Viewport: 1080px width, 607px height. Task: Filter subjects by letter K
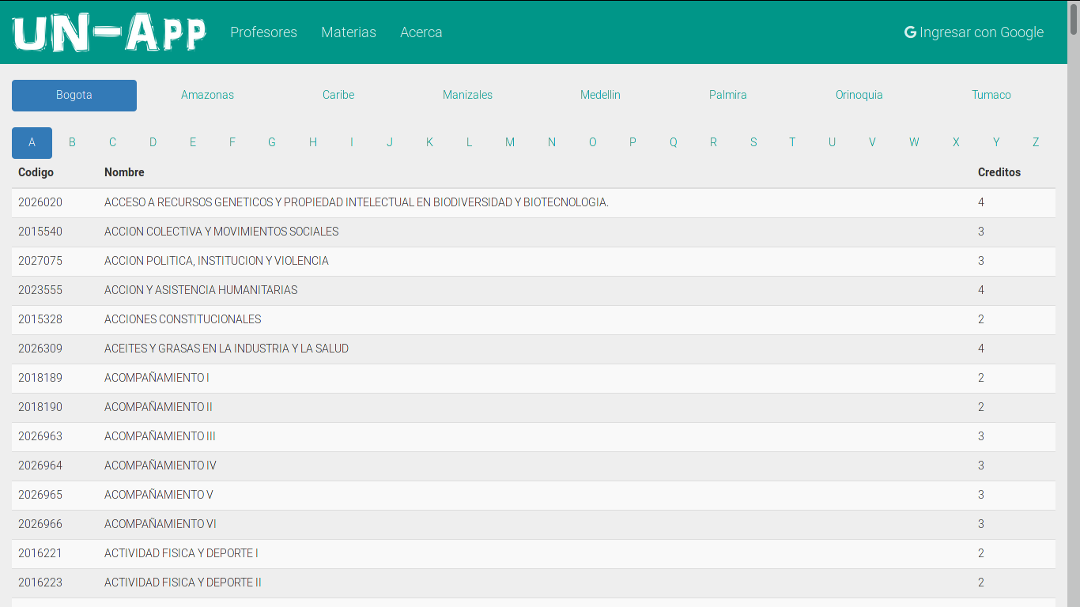(x=429, y=142)
